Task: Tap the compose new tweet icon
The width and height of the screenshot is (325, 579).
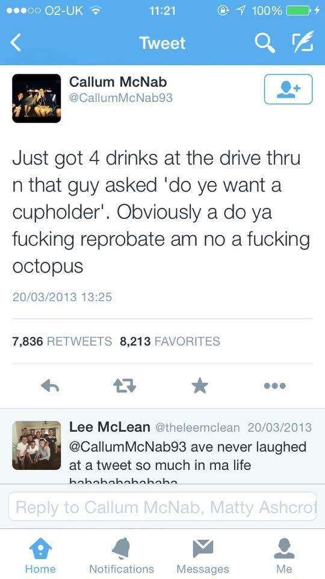Action: click(303, 42)
